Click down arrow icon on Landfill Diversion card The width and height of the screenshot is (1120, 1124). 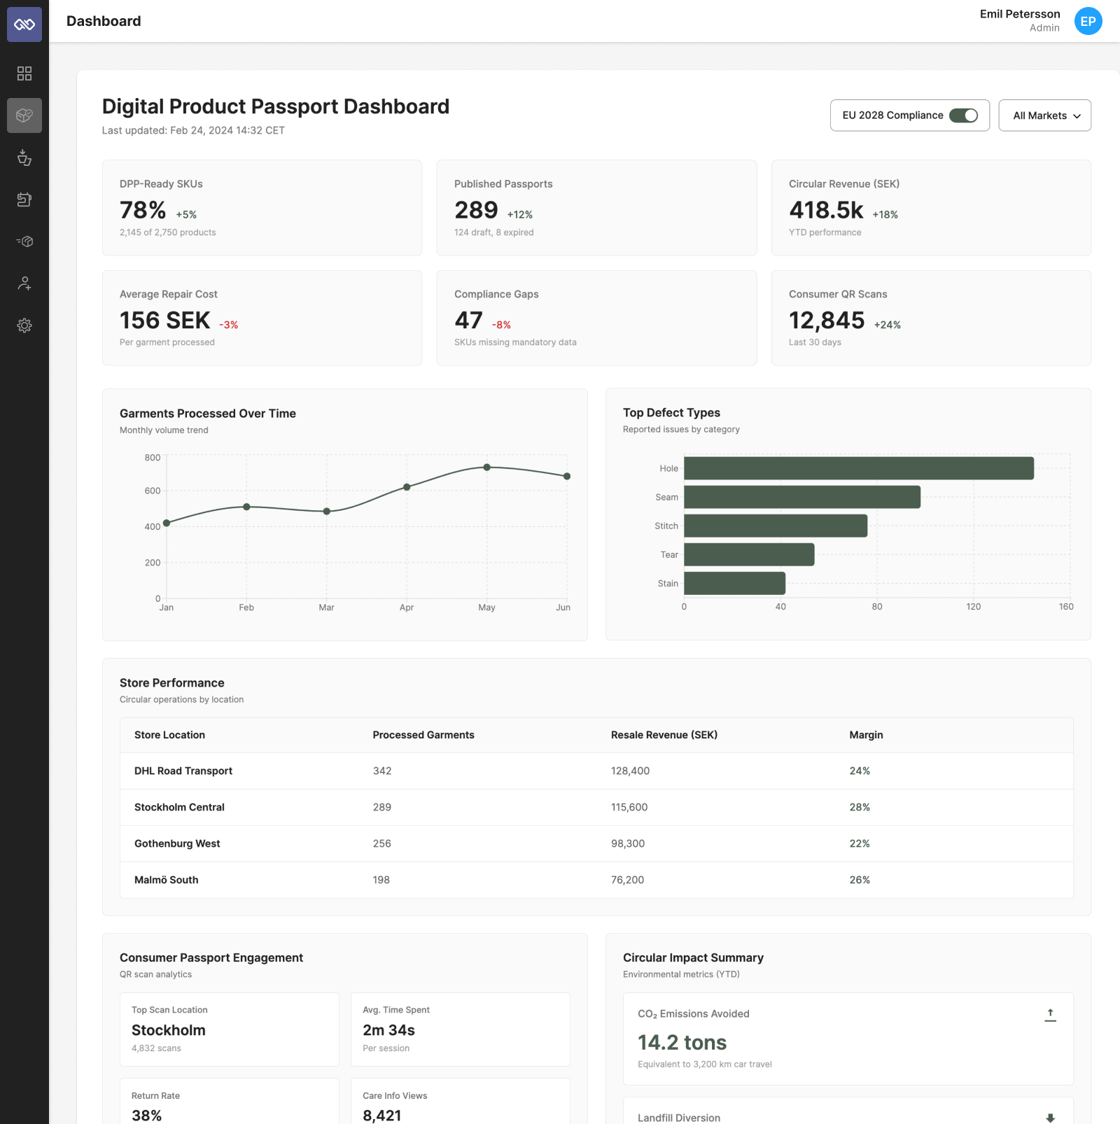(x=1050, y=1118)
